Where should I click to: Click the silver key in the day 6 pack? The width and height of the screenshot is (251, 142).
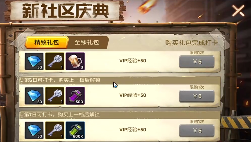click(x=55, y=96)
